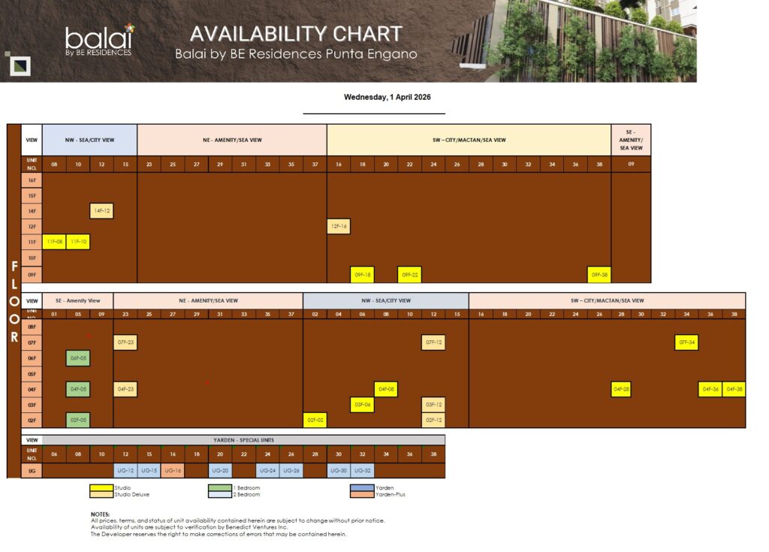Select Yarden unit UG-16
The width and height of the screenshot is (769, 552).
pyautogui.click(x=173, y=469)
